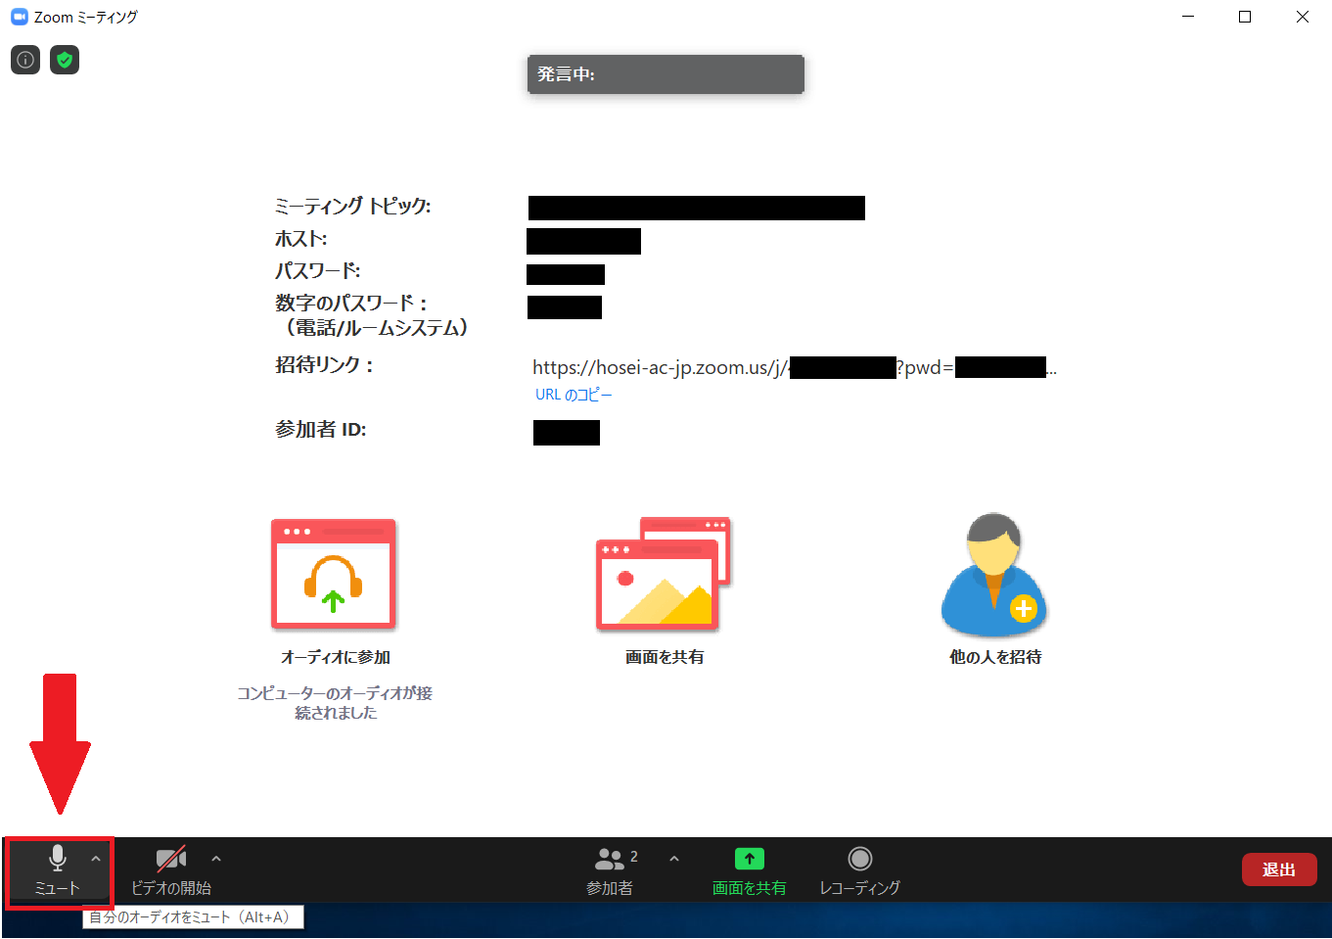Select the hosei-ac-jp.zoom.us invitation link text

click(794, 367)
